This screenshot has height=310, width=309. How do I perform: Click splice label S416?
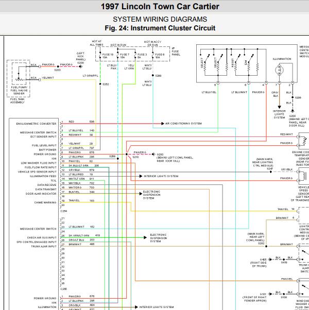[284, 263]
